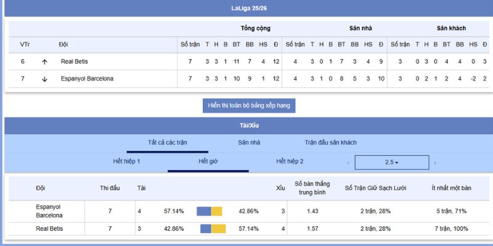Click the left chevron beside 2.5 selector
The image size is (493, 246).
(348, 163)
